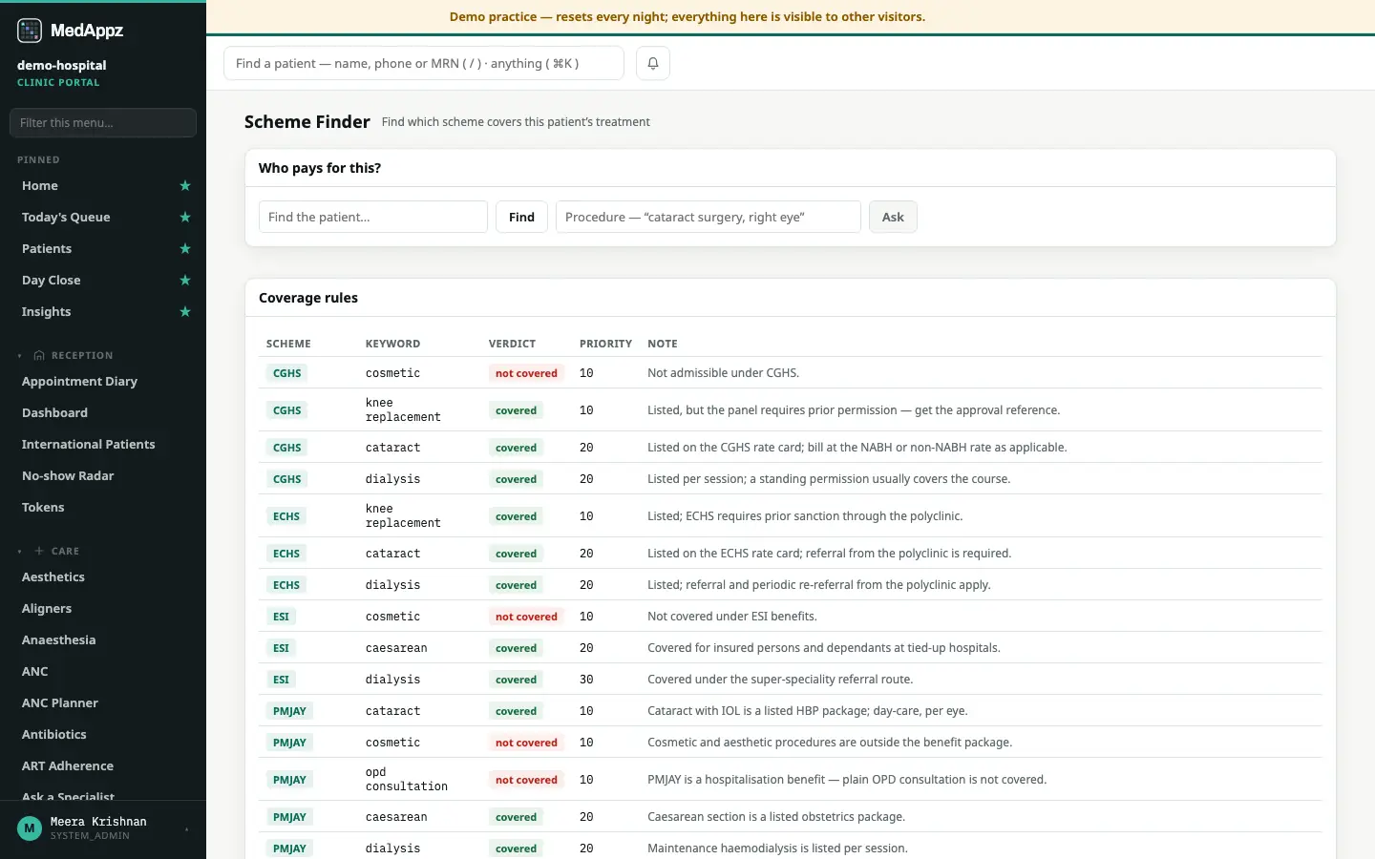Click the SCHEME column header
The width and height of the screenshot is (1375, 859).
(288, 344)
